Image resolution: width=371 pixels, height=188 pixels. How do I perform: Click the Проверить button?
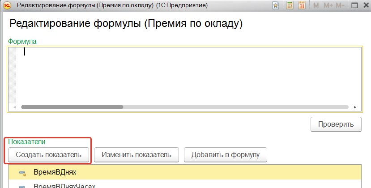336,124
